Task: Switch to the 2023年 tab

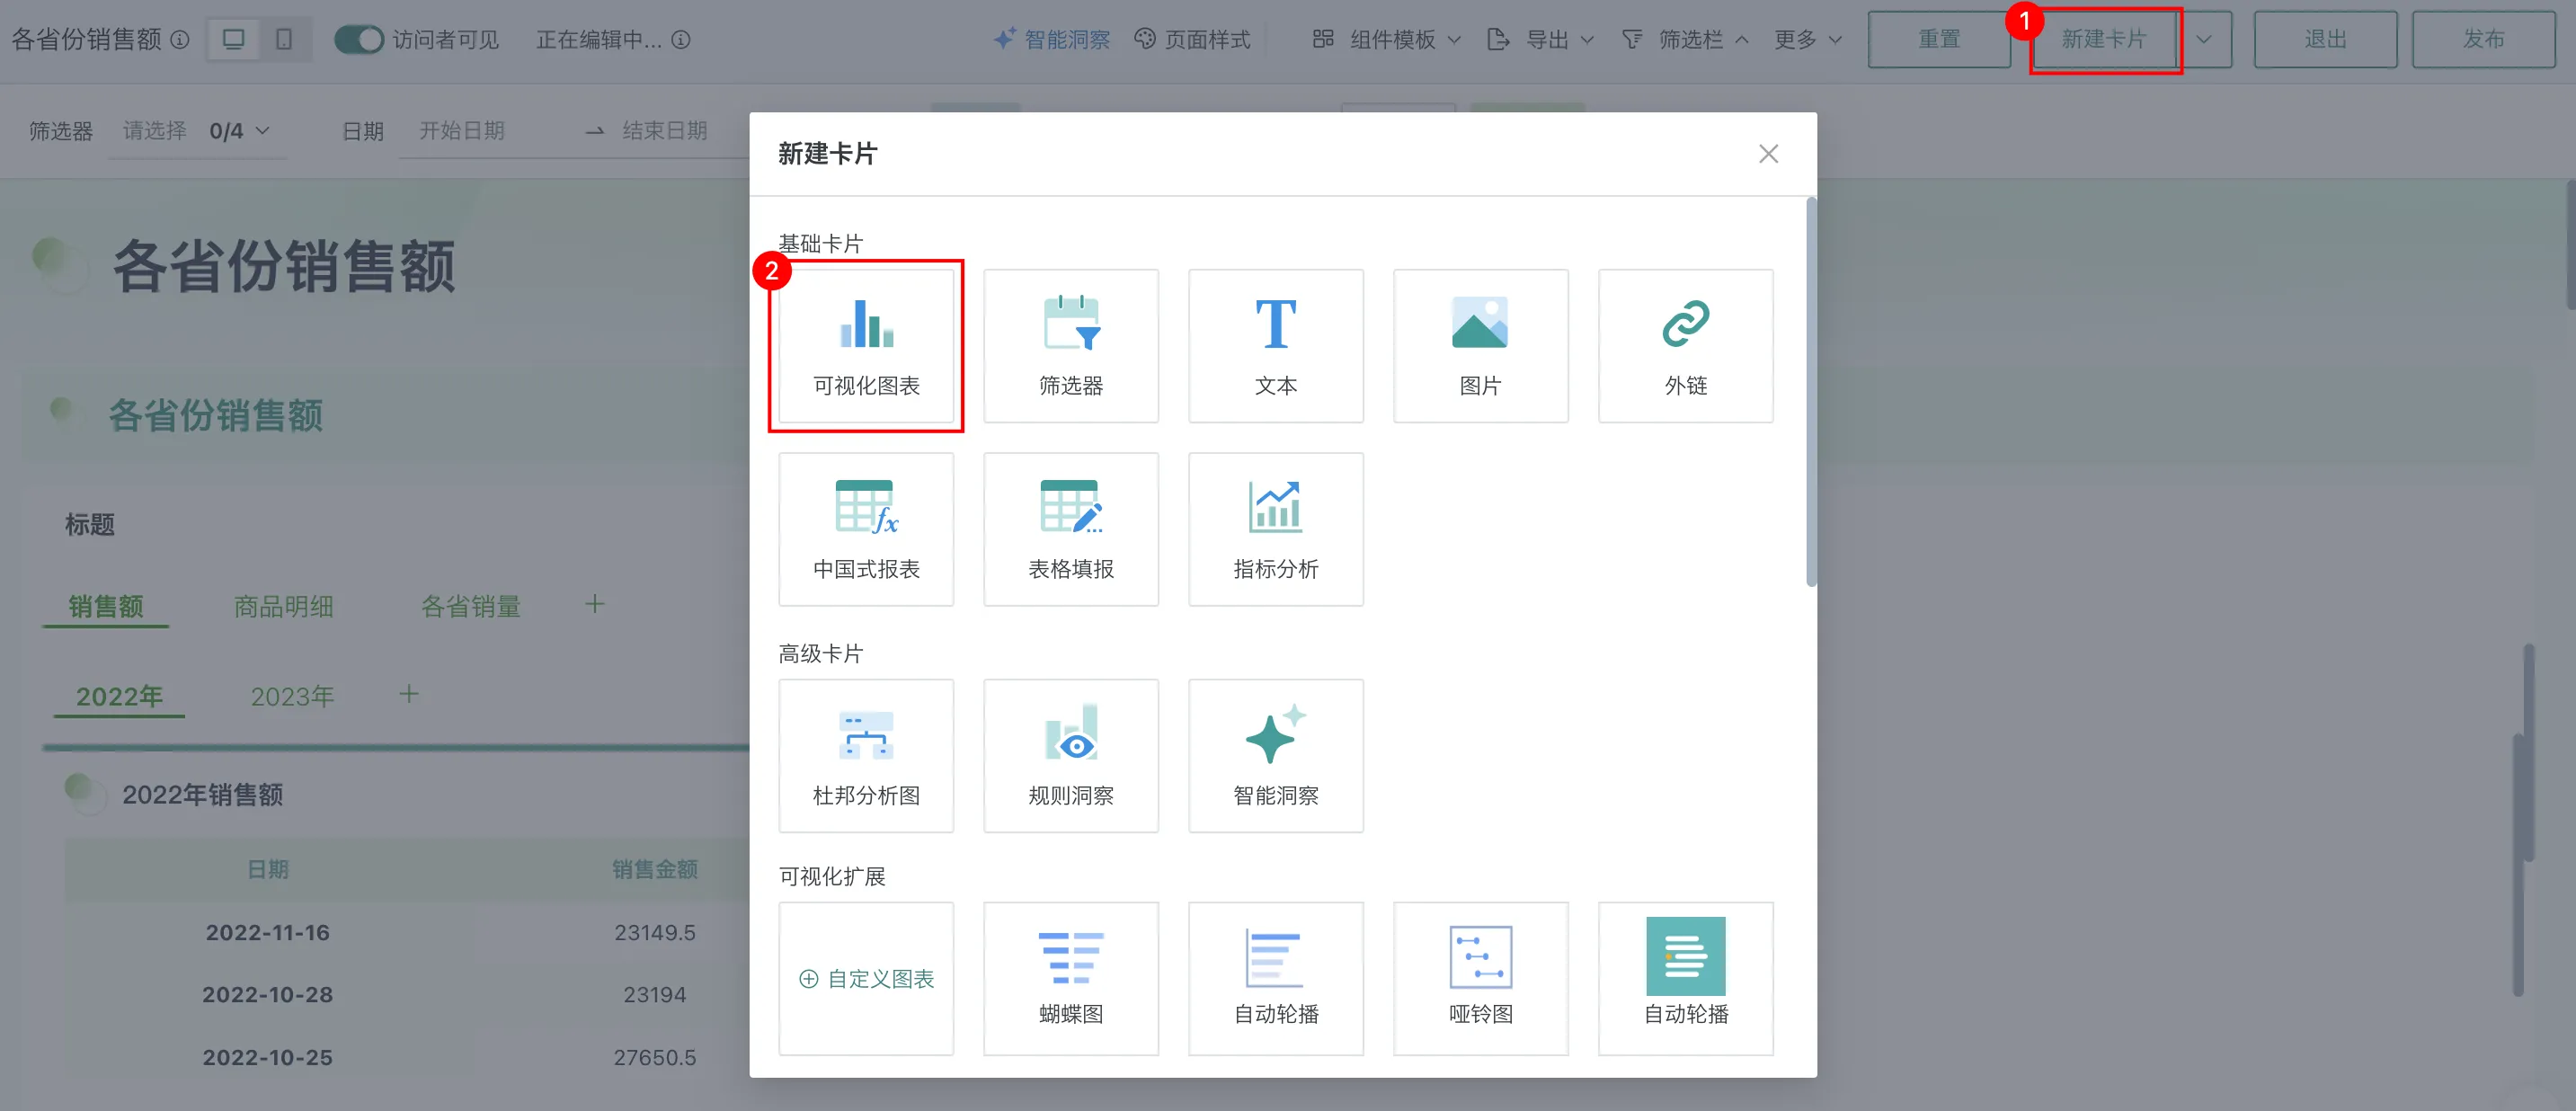Action: 292,696
